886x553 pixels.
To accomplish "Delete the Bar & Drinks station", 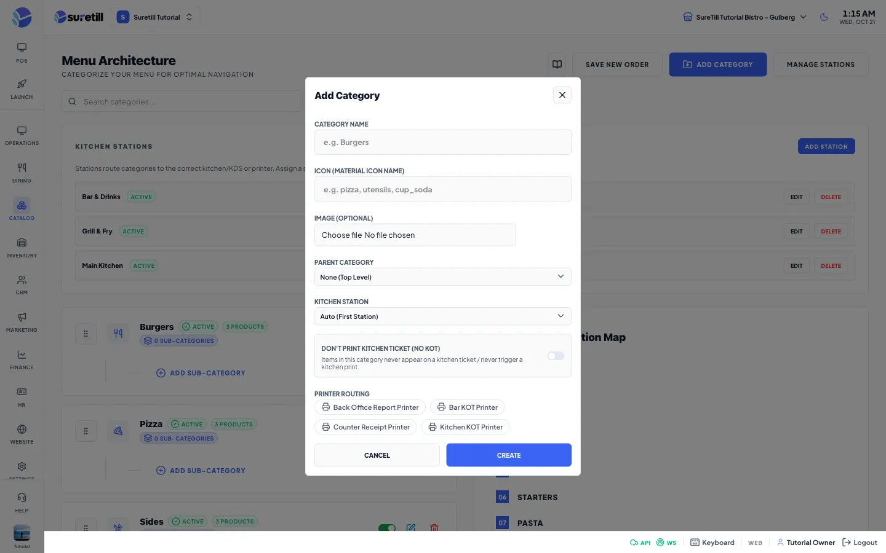I will point(831,197).
